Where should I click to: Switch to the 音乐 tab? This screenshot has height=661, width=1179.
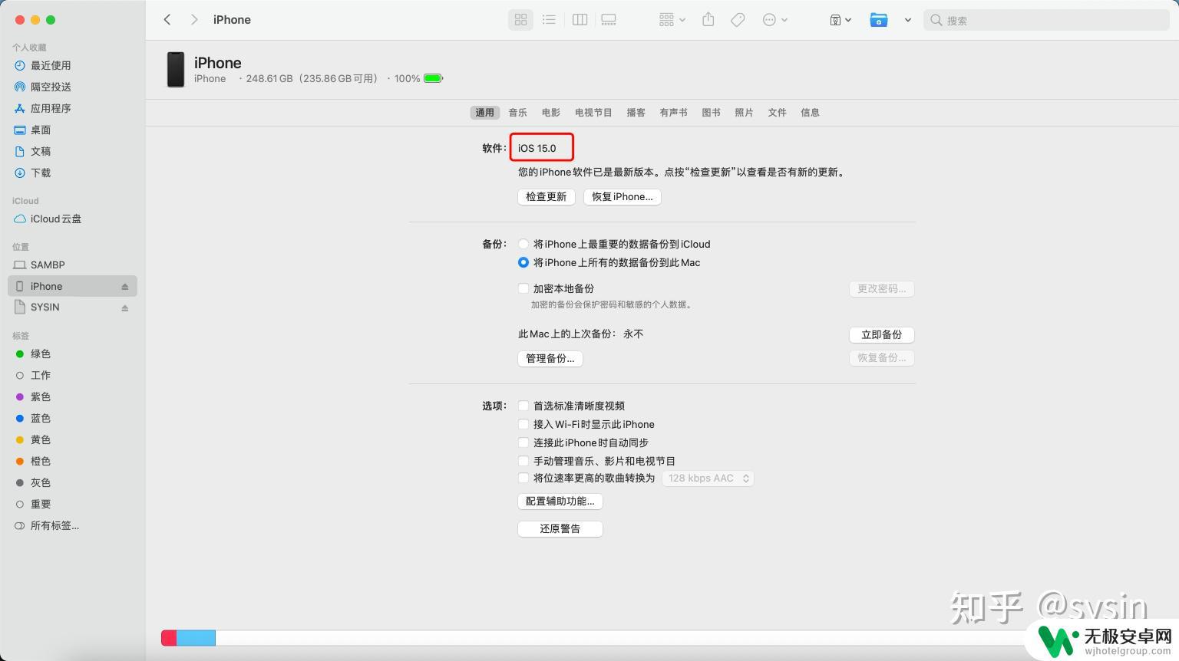coord(517,113)
